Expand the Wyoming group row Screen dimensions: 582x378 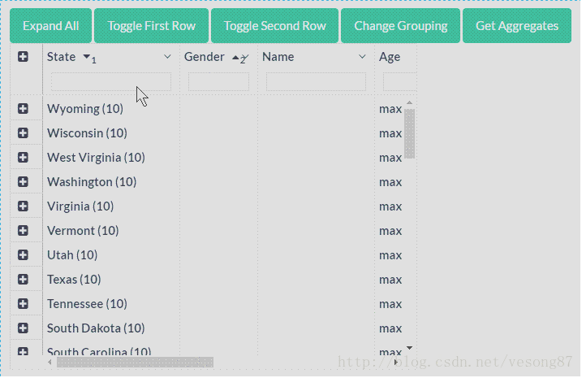(x=23, y=109)
